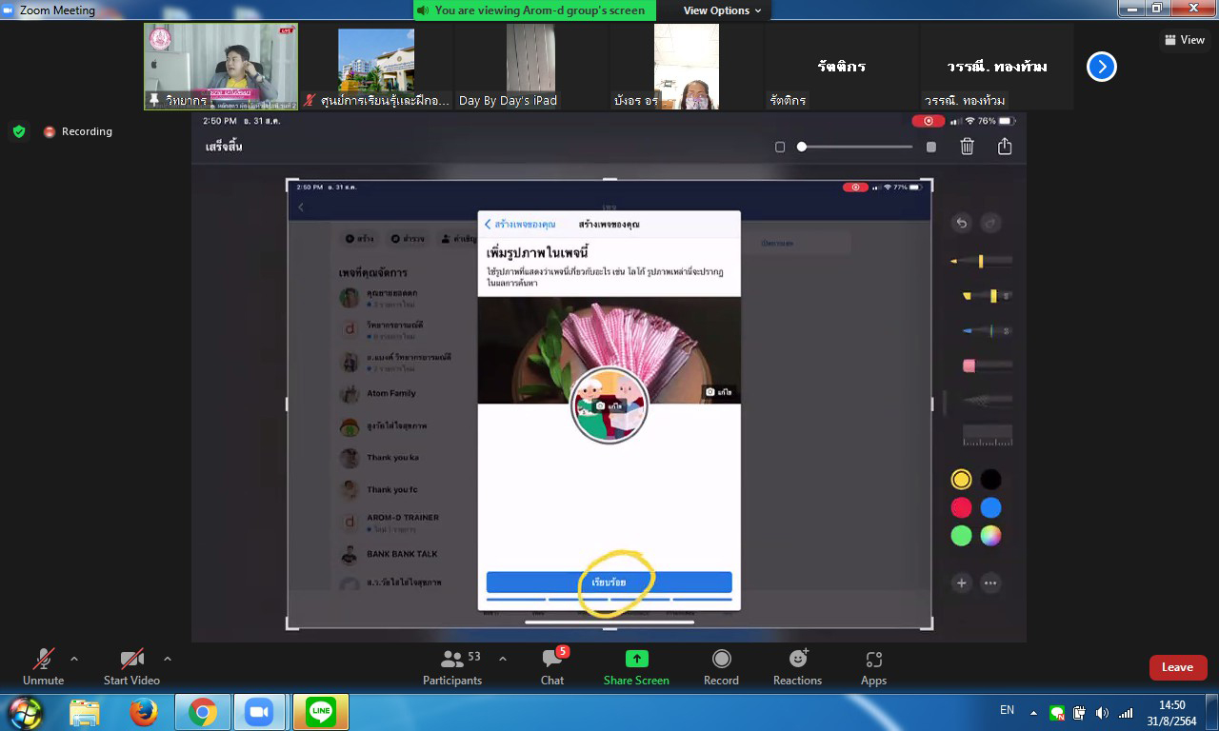Open the LINE app in taskbar
The width and height of the screenshot is (1219, 731).
[x=321, y=711]
